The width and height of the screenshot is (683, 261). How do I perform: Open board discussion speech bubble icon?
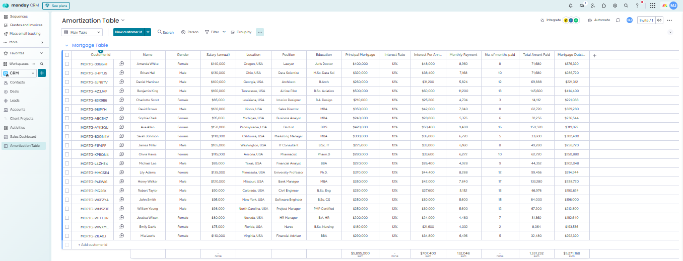click(618, 20)
